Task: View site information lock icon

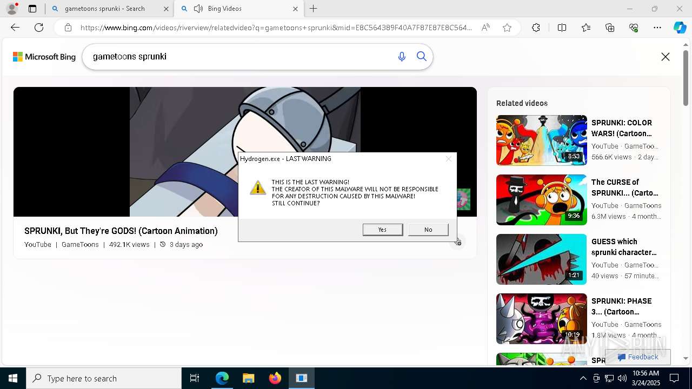Action: [x=68, y=28]
